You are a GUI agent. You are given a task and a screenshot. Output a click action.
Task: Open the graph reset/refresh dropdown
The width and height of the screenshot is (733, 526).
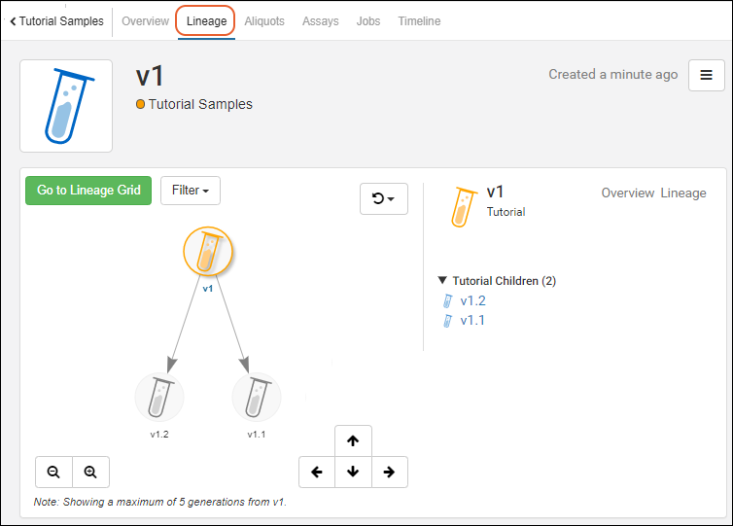(383, 198)
